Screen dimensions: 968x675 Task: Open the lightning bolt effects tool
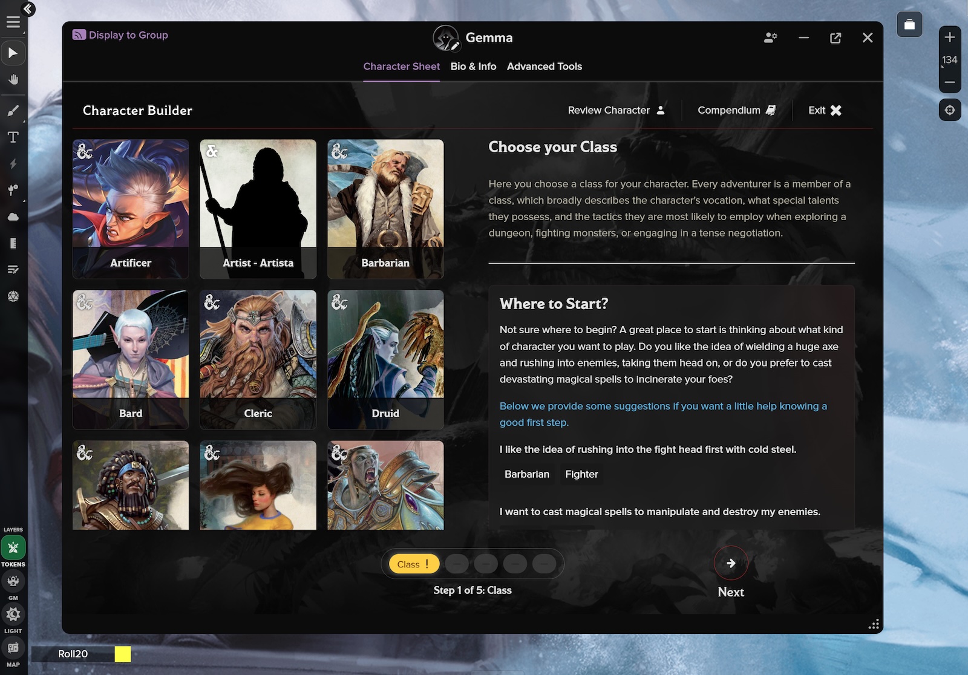coord(13,164)
